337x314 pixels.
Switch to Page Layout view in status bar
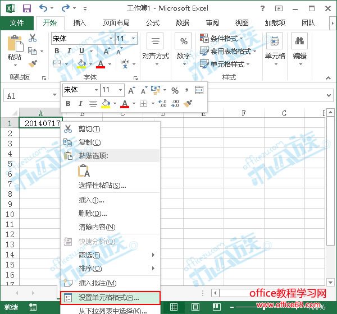click(x=195, y=307)
